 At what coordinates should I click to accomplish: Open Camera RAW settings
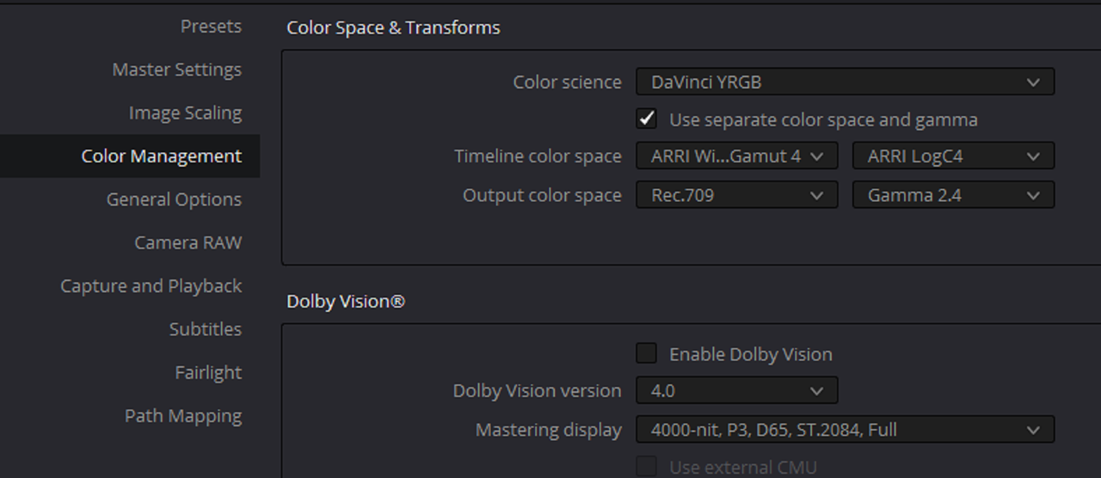pos(188,242)
